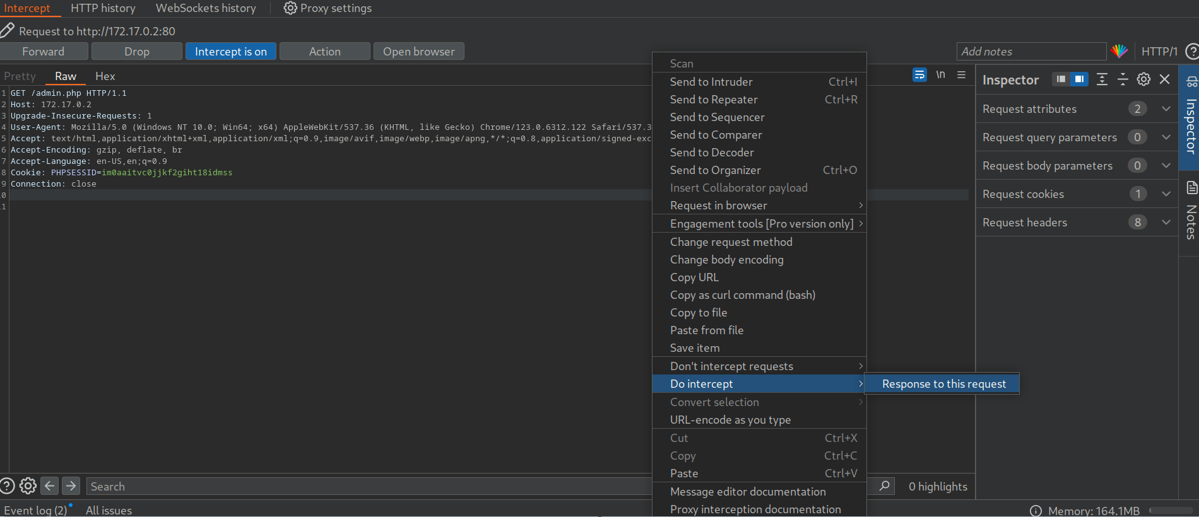Screen dimensions: 1199x517
Task: Switch Inspector to left-docked layout icon
Action: pyautogui.click(x=1061, y=79)
